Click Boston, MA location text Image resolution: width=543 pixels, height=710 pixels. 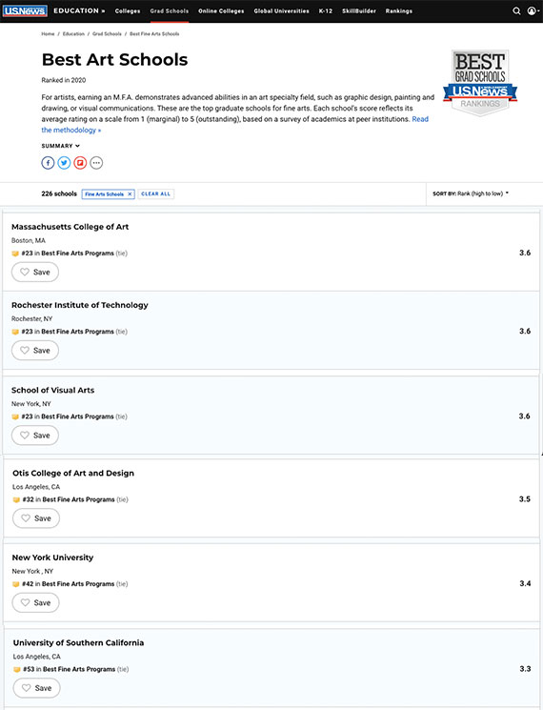click(29, 240)
